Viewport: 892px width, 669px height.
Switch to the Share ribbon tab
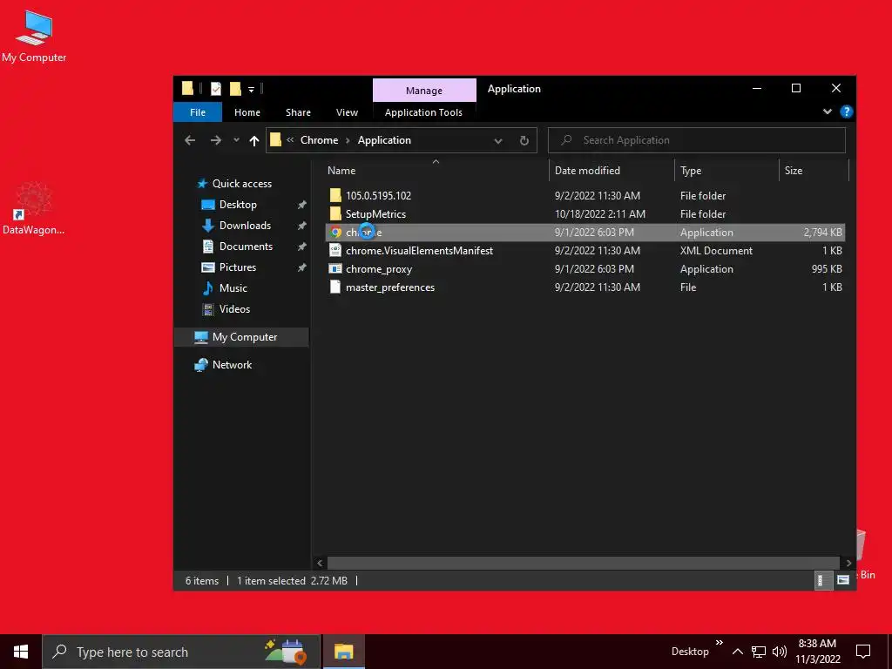coord(298,112)
